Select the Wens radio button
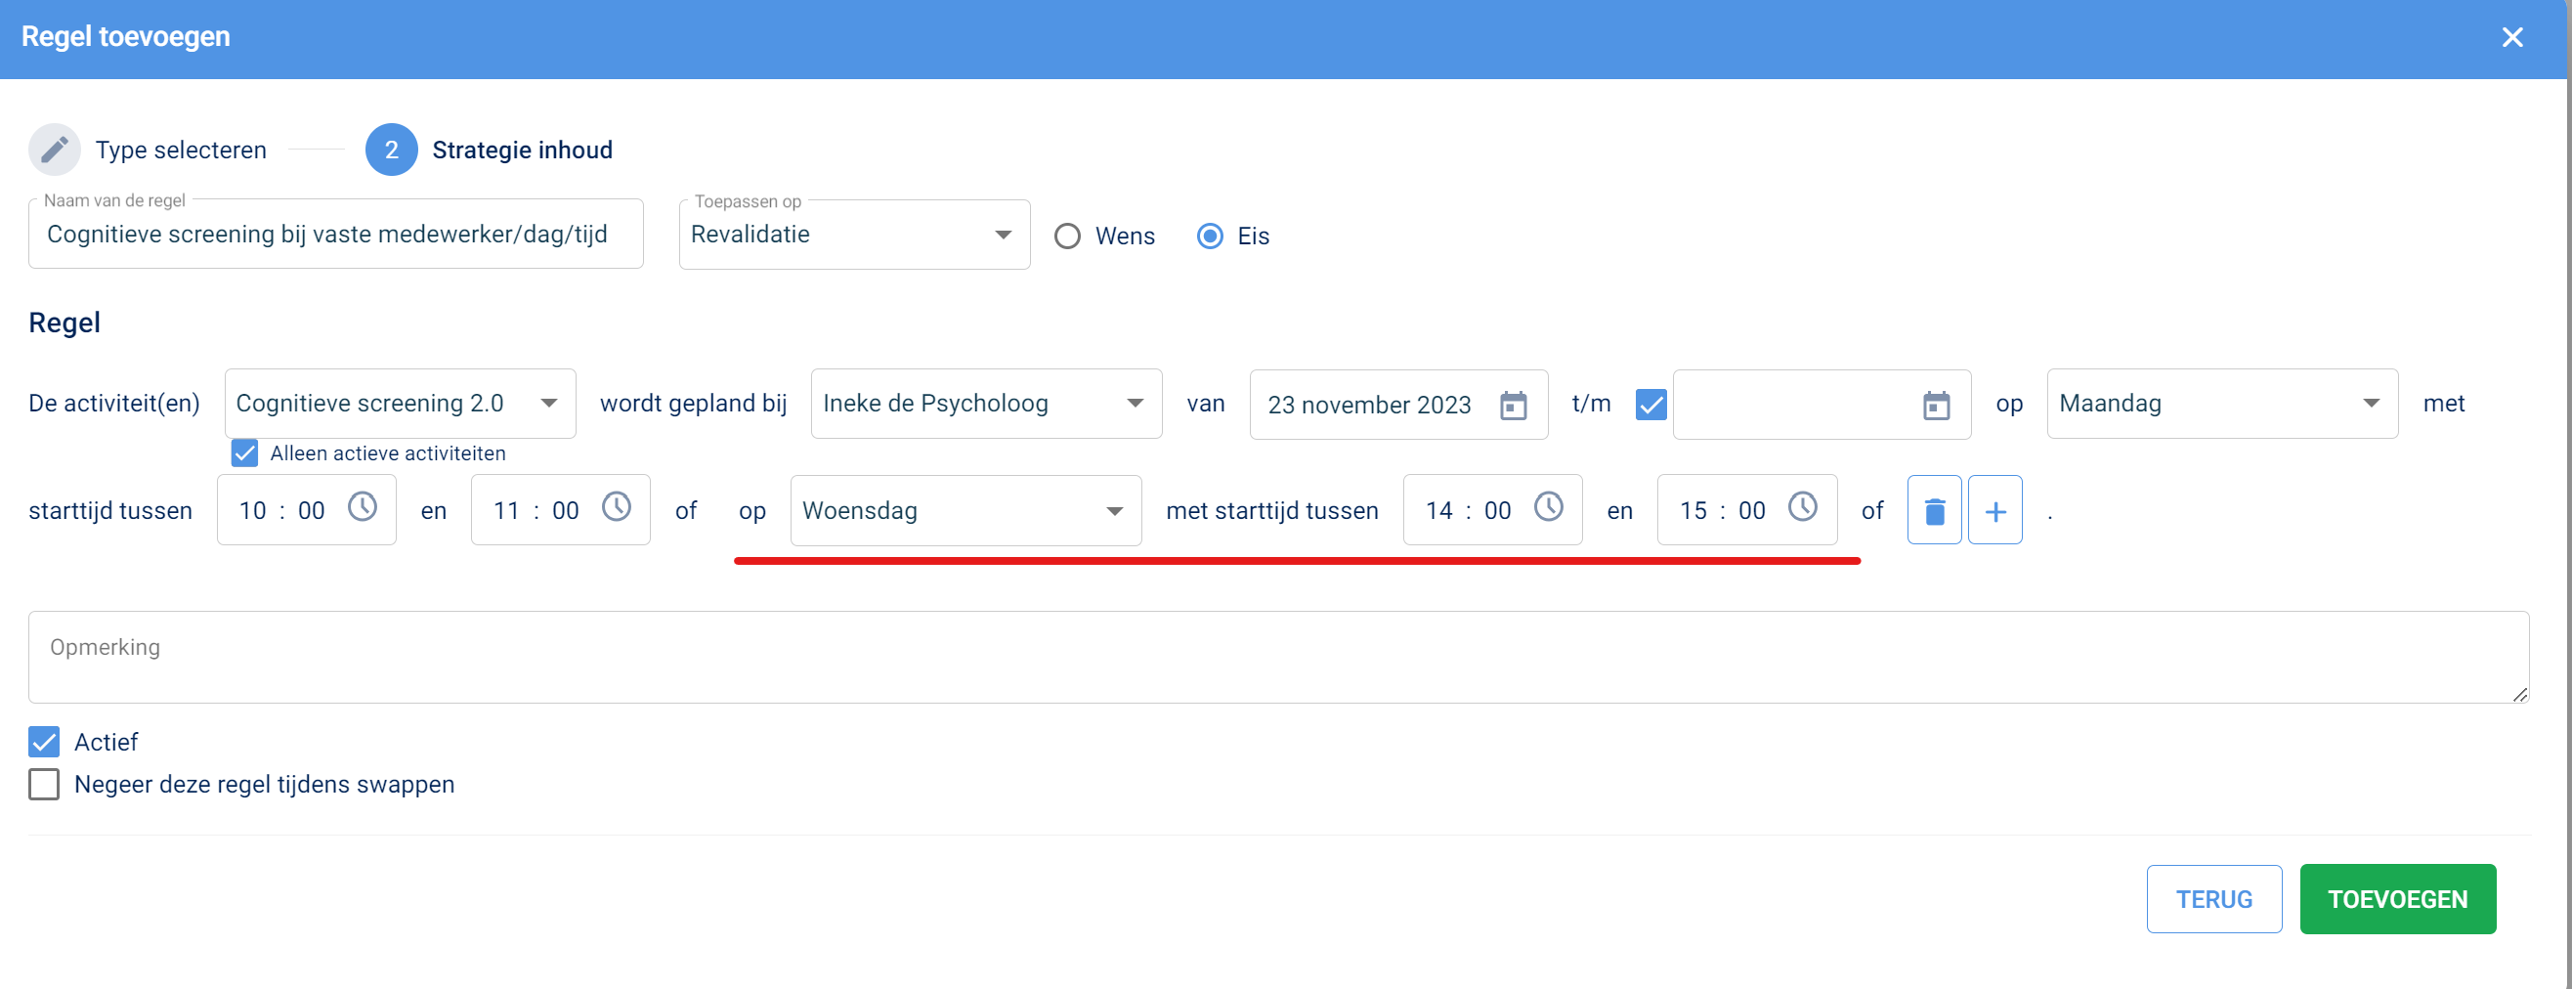Screen dimensions: 2572x989 pyautogui.click(x=1067, y=236)
